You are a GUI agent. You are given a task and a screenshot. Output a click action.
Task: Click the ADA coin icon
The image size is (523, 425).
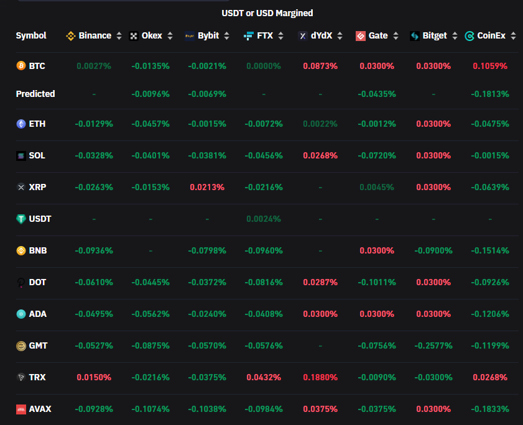pyautogui.click(x=21, y=314)
